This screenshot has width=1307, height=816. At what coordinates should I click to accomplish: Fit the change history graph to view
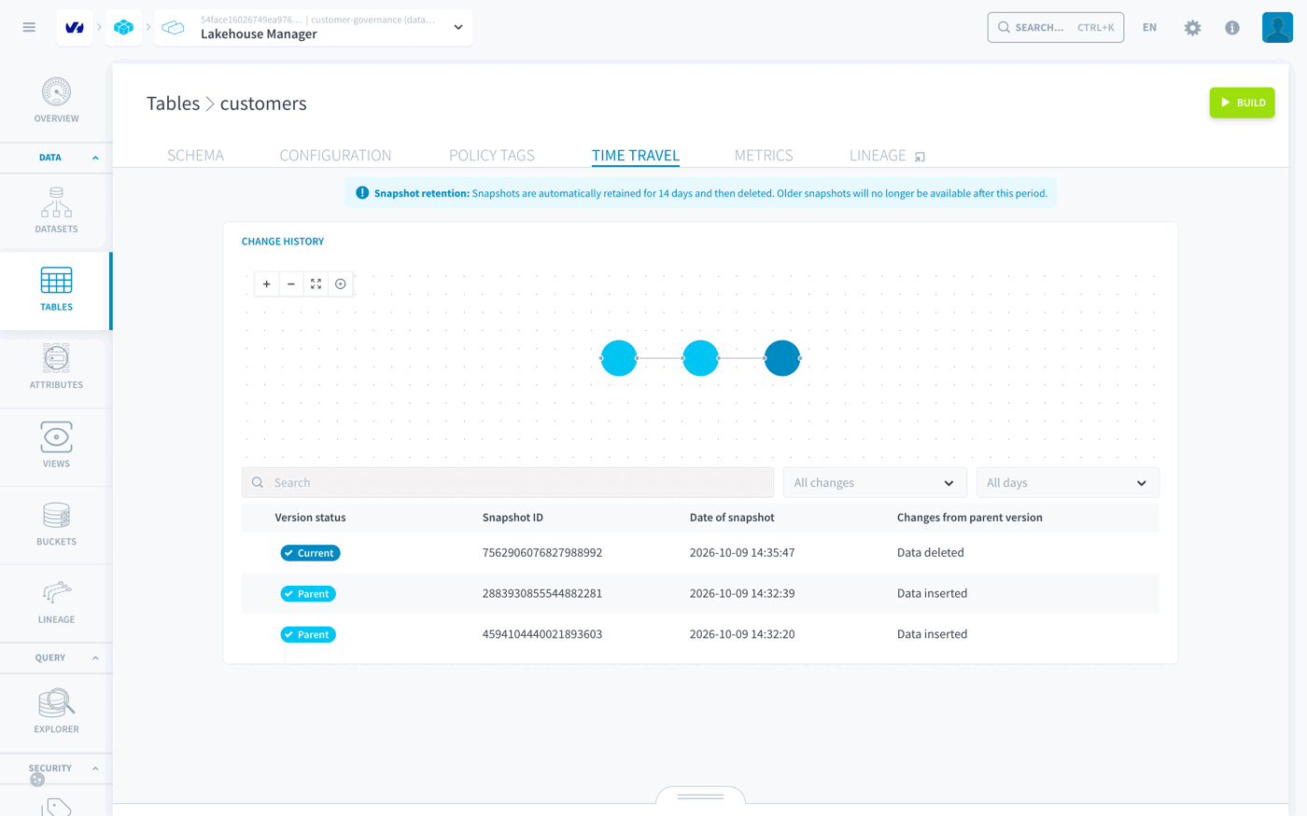click(316, 284)
